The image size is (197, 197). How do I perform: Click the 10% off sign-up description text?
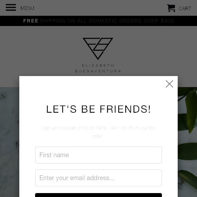(98, 132)
